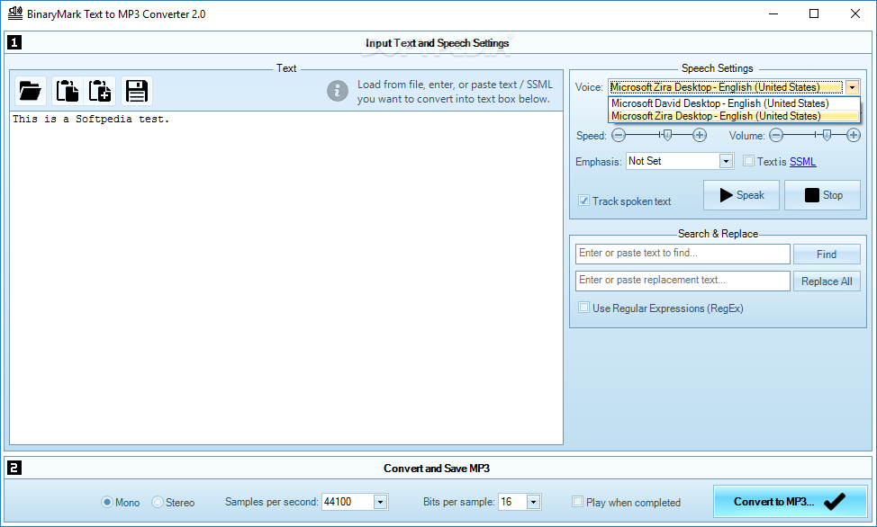Viewport: 877px width, 527px height.
Task: Click the find text input field
Action: click(683, 254)
